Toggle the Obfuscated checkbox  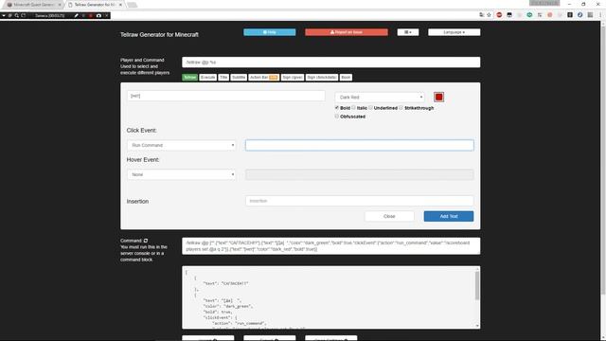coord(337,116)
